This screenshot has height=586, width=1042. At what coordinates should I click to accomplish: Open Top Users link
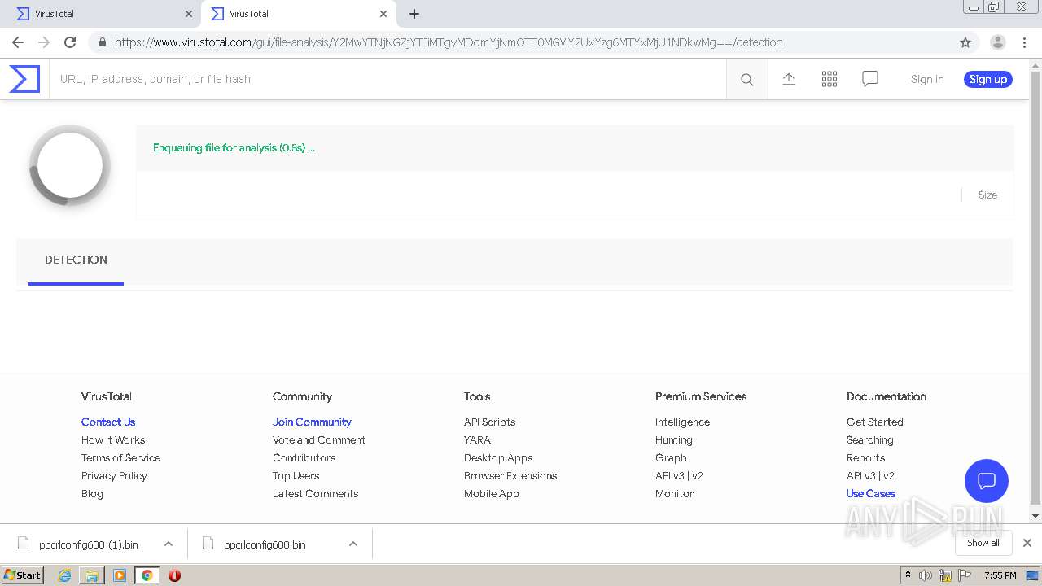click(296, 475)
